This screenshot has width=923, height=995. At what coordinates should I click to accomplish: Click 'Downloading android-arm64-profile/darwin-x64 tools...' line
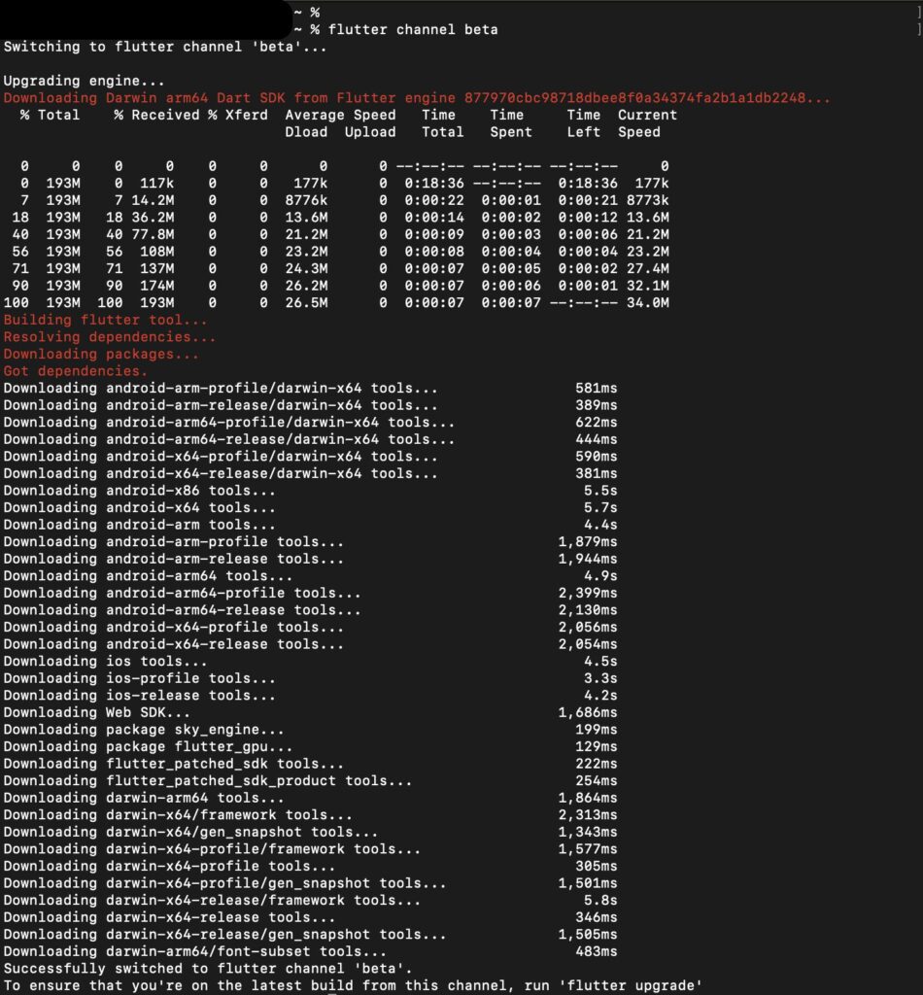[229, 423]
